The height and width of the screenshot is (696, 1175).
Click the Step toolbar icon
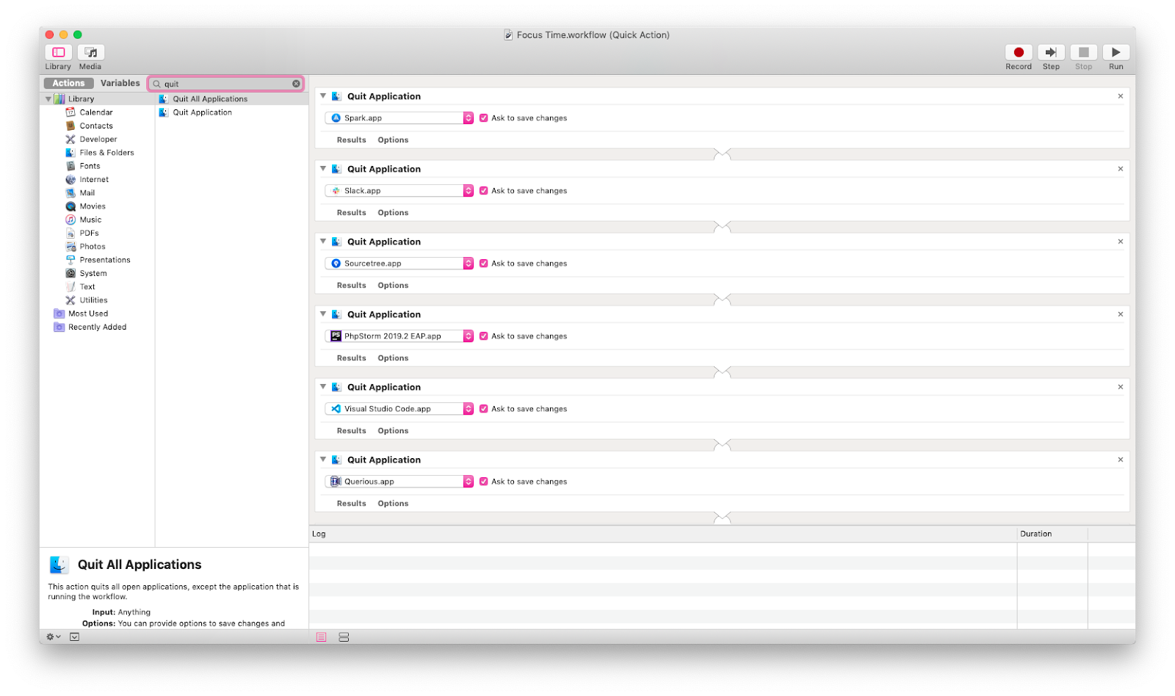tap(1051, 52)
